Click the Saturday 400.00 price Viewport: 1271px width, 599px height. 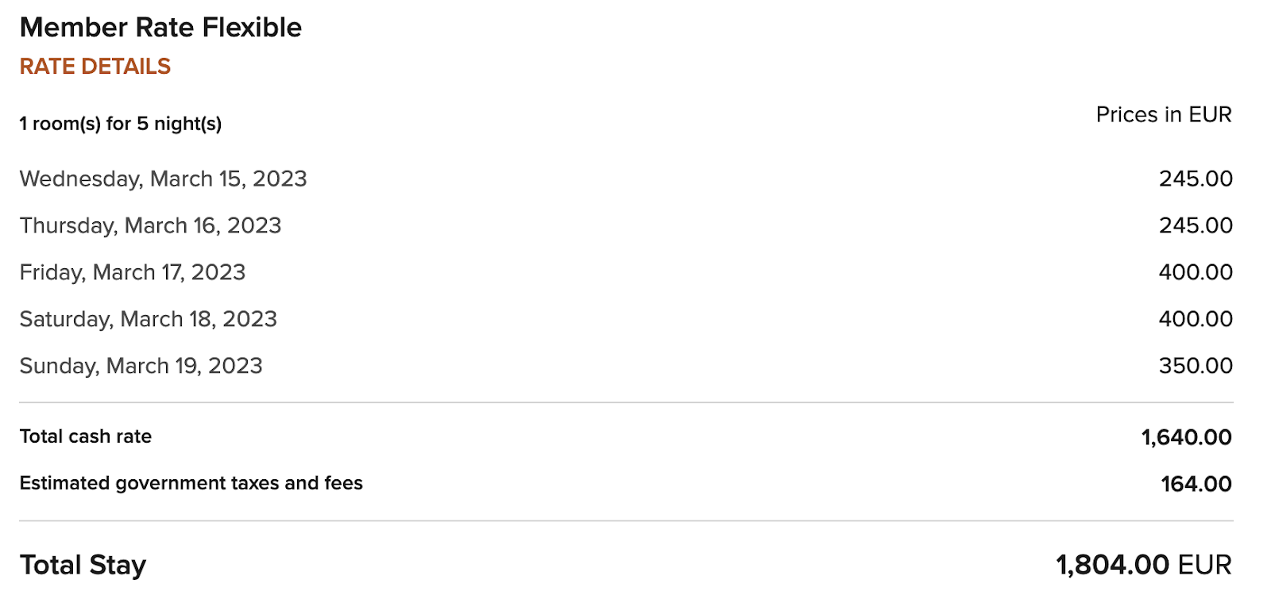pyautogui.click(x=1196, y=320)
